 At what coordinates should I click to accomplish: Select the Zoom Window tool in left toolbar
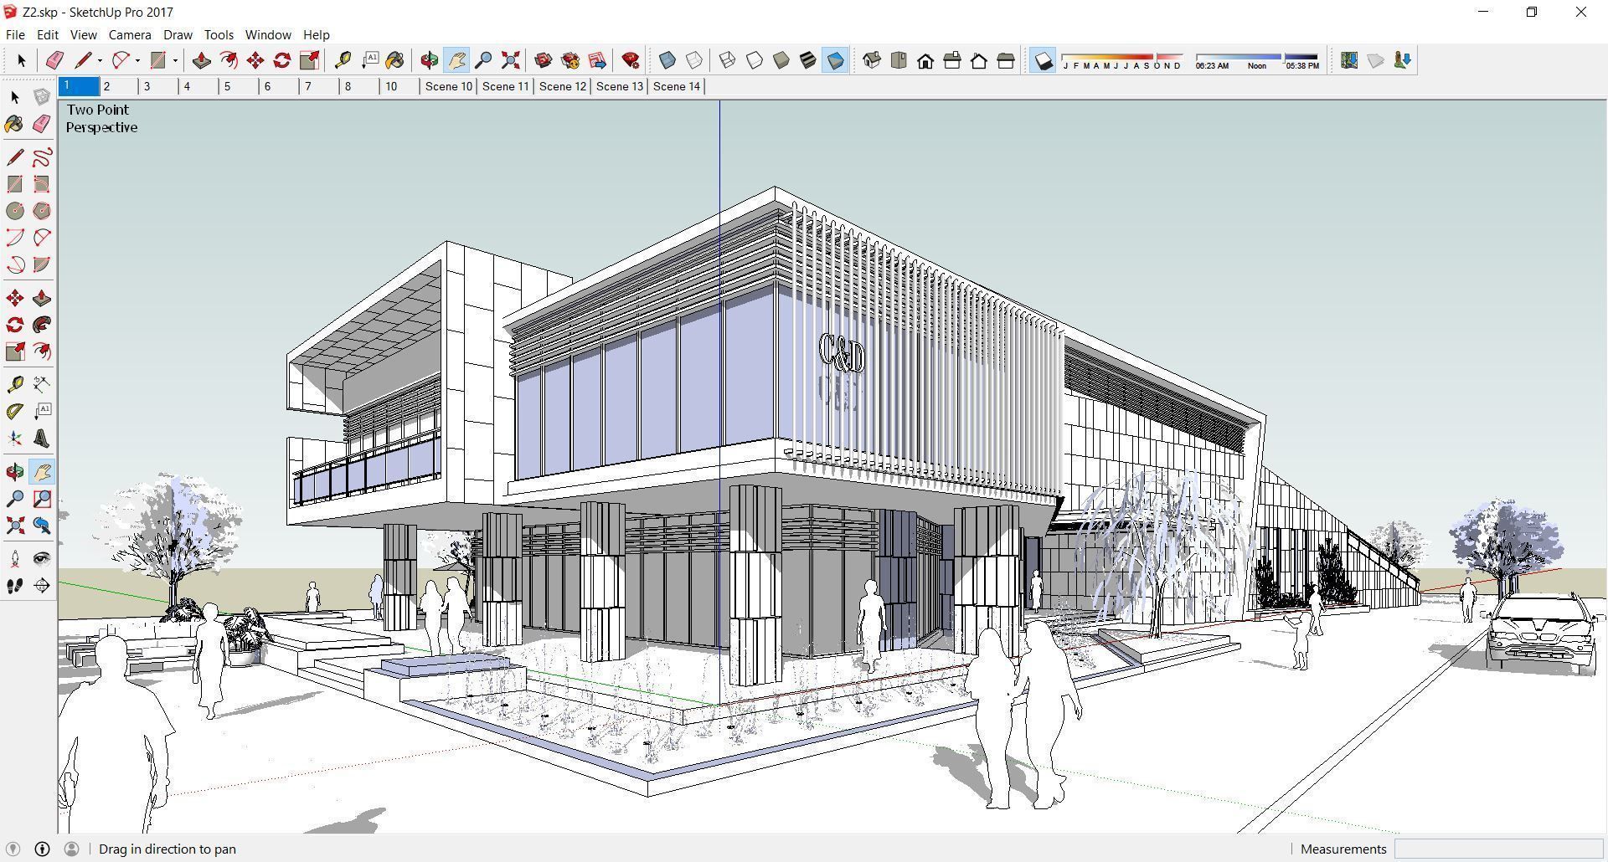point(42,499)
